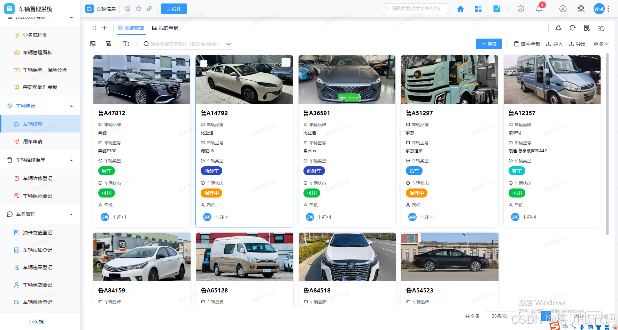618x330 pixels.
Task: Open the vertical three-dot menu in header
Action: 608,9
